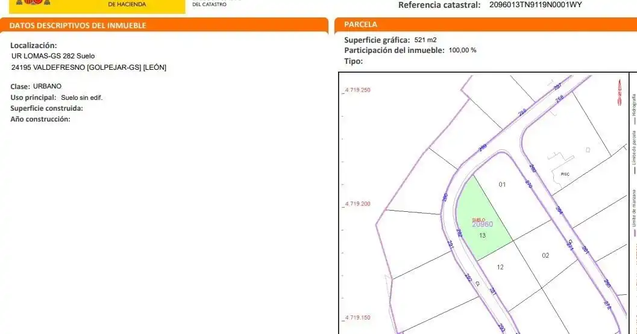The width and height of the screenshot is (637, 334).
Task: Click the Uso principal value text
Action: pyautogui.click(x=81, y=98)
